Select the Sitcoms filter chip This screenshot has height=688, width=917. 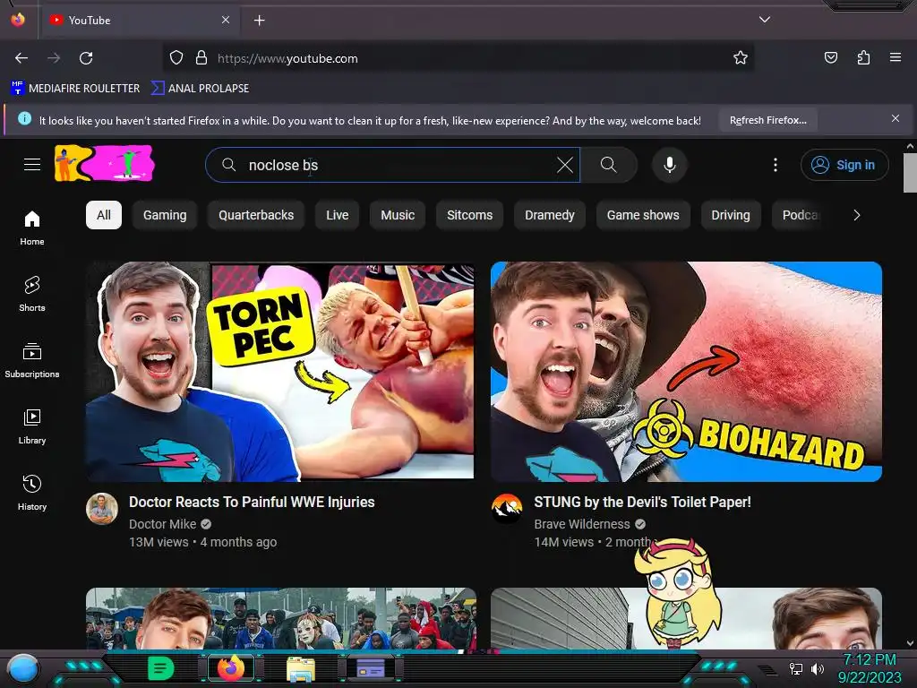(469, 215)
